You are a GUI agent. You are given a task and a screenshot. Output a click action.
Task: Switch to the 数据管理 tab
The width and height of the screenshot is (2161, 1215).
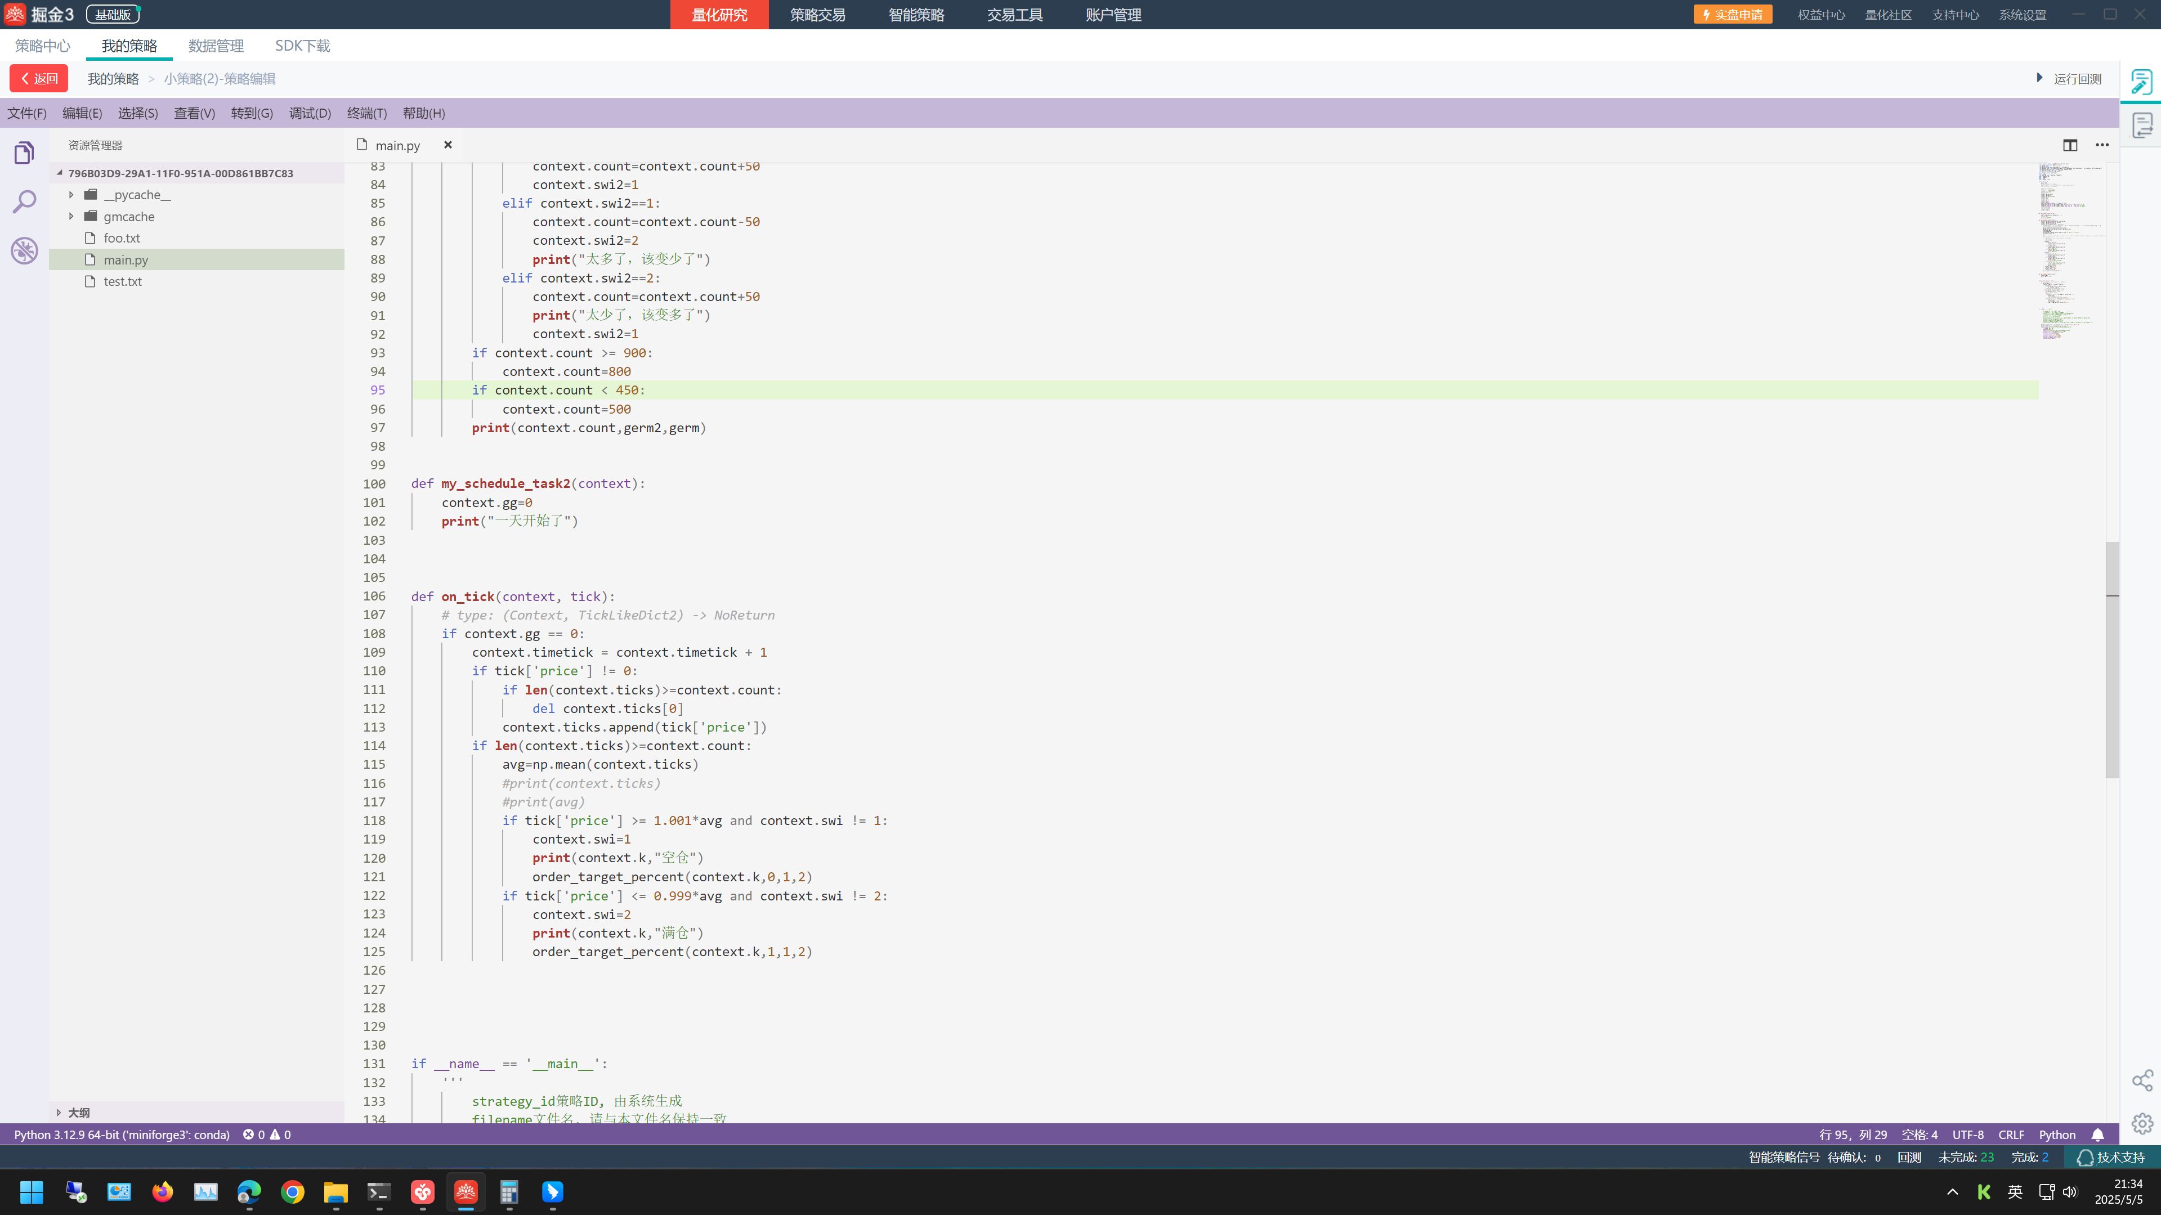tap(216, 46)
